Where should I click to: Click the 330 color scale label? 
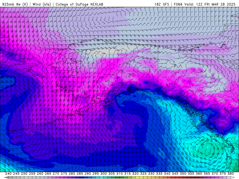coord(151,174)
